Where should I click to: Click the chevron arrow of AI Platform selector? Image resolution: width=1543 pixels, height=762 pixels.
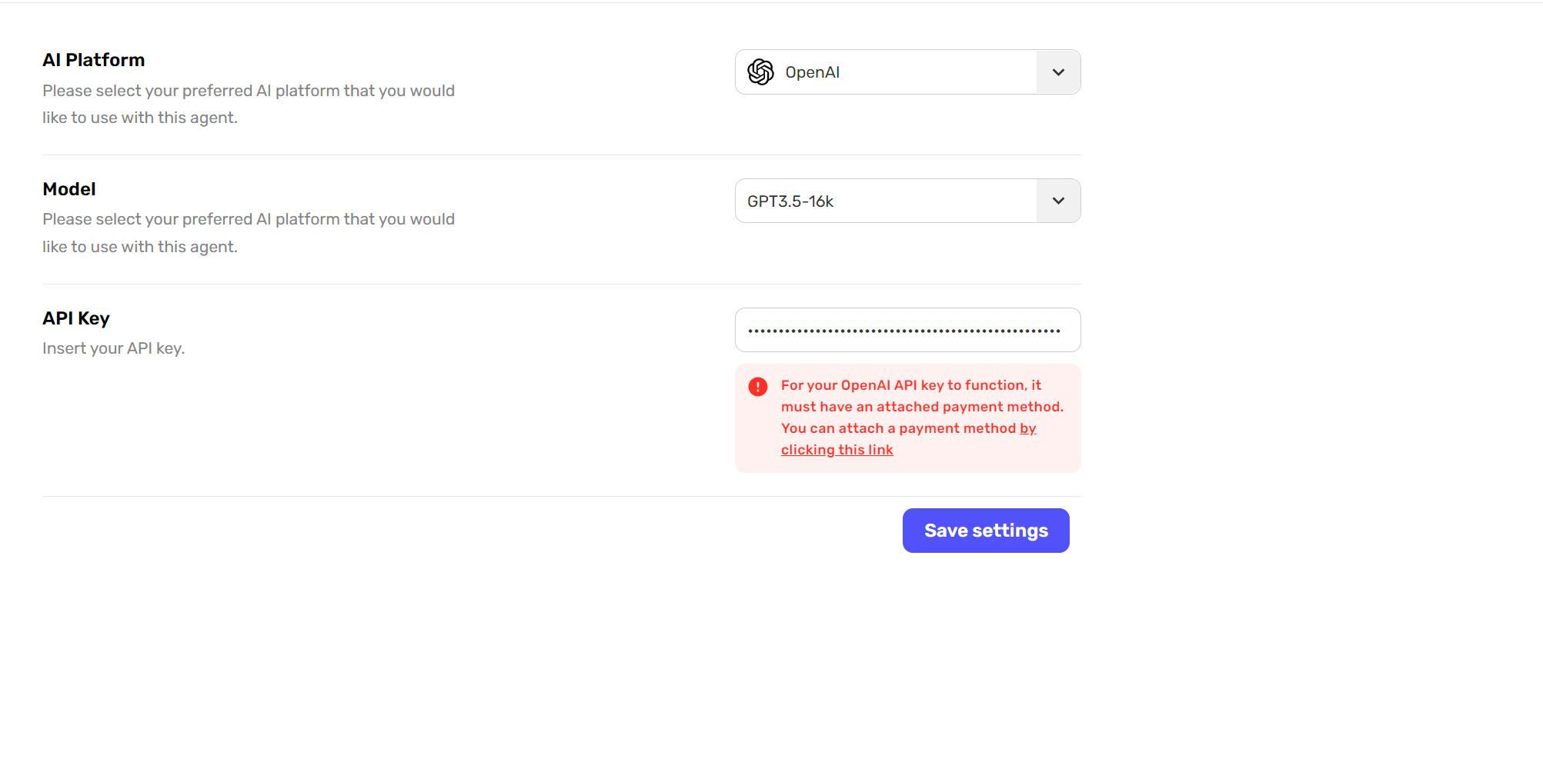[1058, 72]
